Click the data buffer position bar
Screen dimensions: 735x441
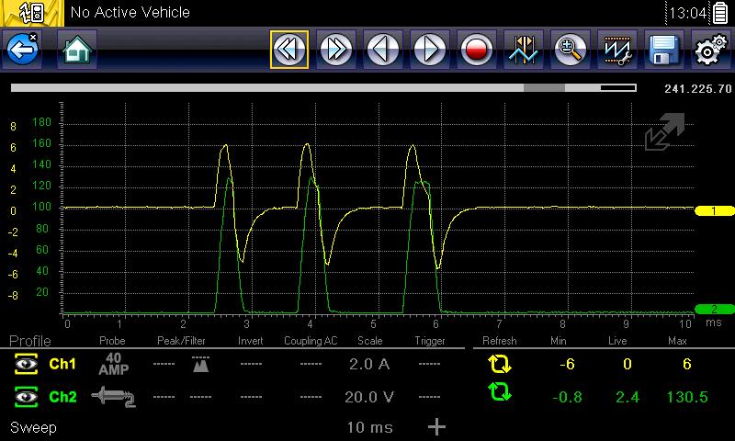(x=322, y=89)
